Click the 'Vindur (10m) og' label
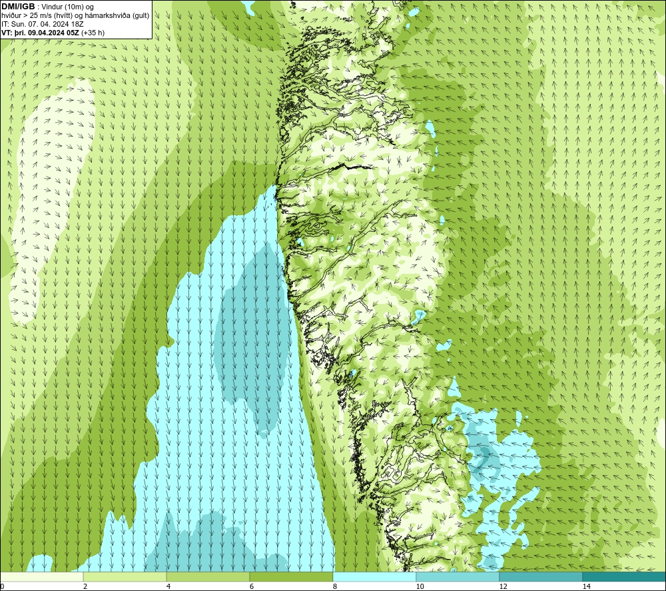 pos(67,7)
